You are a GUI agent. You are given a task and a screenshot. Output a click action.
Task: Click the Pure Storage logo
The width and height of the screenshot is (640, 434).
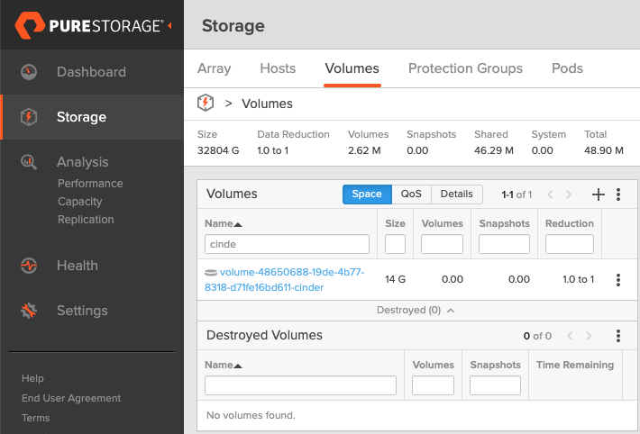coord(89,25)
